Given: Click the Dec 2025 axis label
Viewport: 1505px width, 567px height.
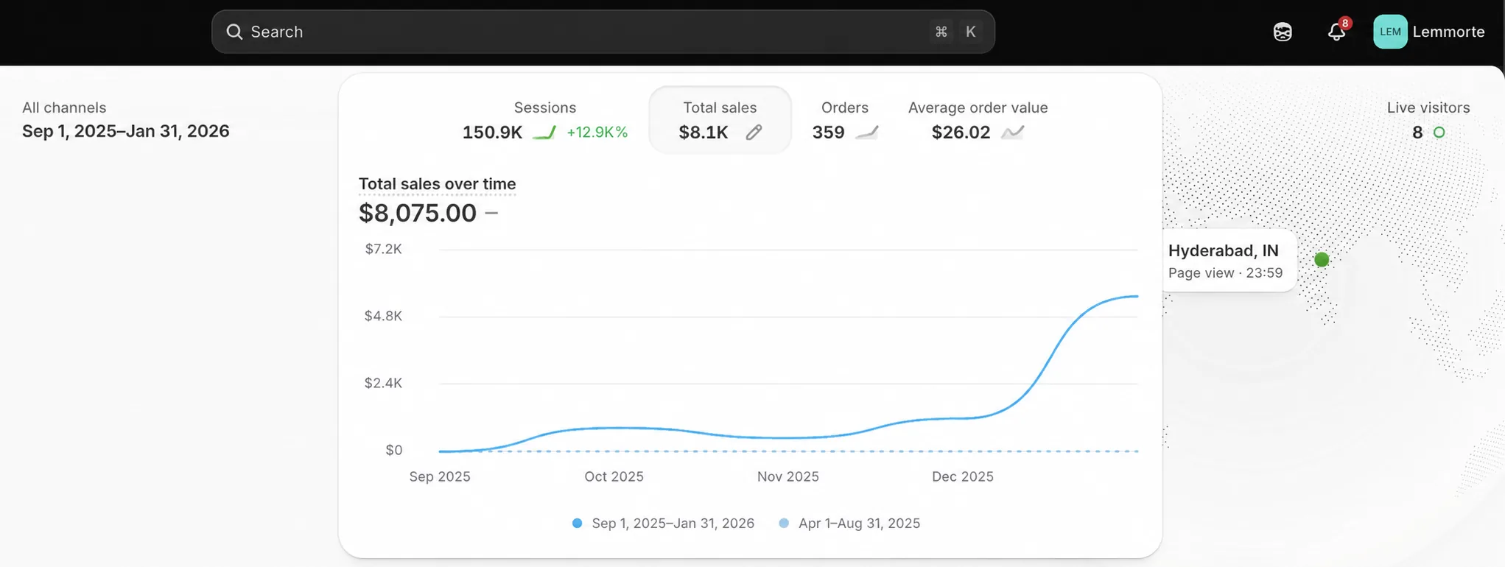Looking at the screenshot, I should (x=962, y=476).
